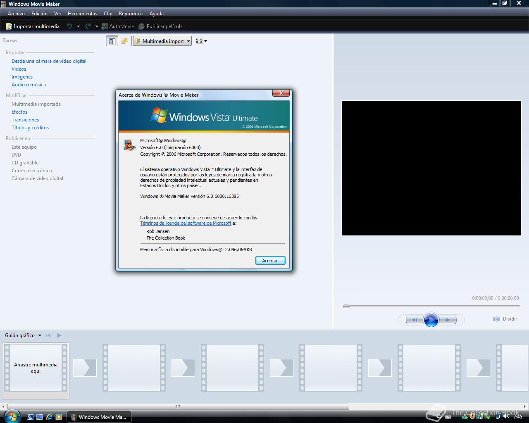Launch Internet Explorer from quick launch

click(49, 417)
